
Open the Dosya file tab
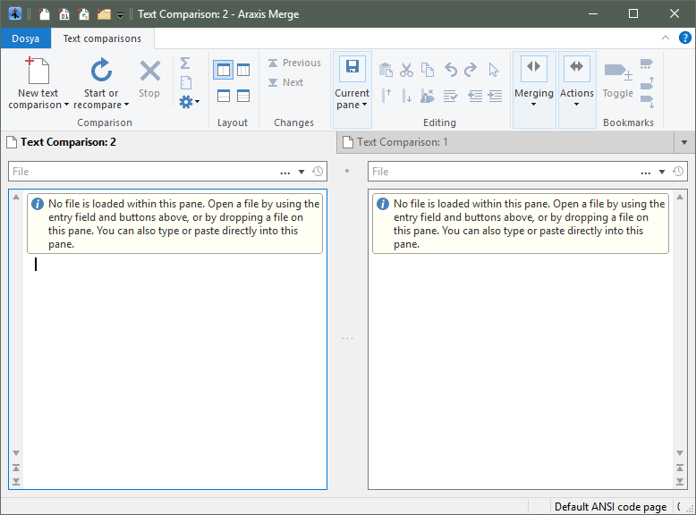point(25,38)
